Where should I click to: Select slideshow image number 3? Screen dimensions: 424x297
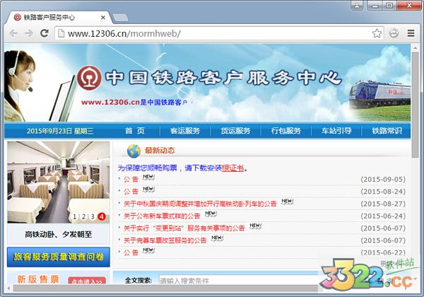coord(93,216)
